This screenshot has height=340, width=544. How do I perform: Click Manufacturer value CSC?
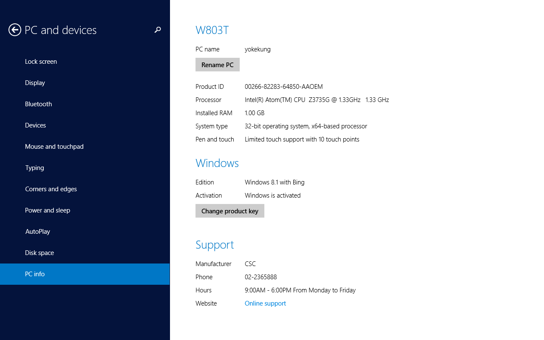click(250, 264)
